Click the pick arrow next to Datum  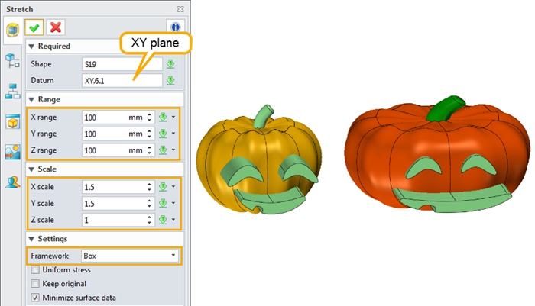coord(170,80)
